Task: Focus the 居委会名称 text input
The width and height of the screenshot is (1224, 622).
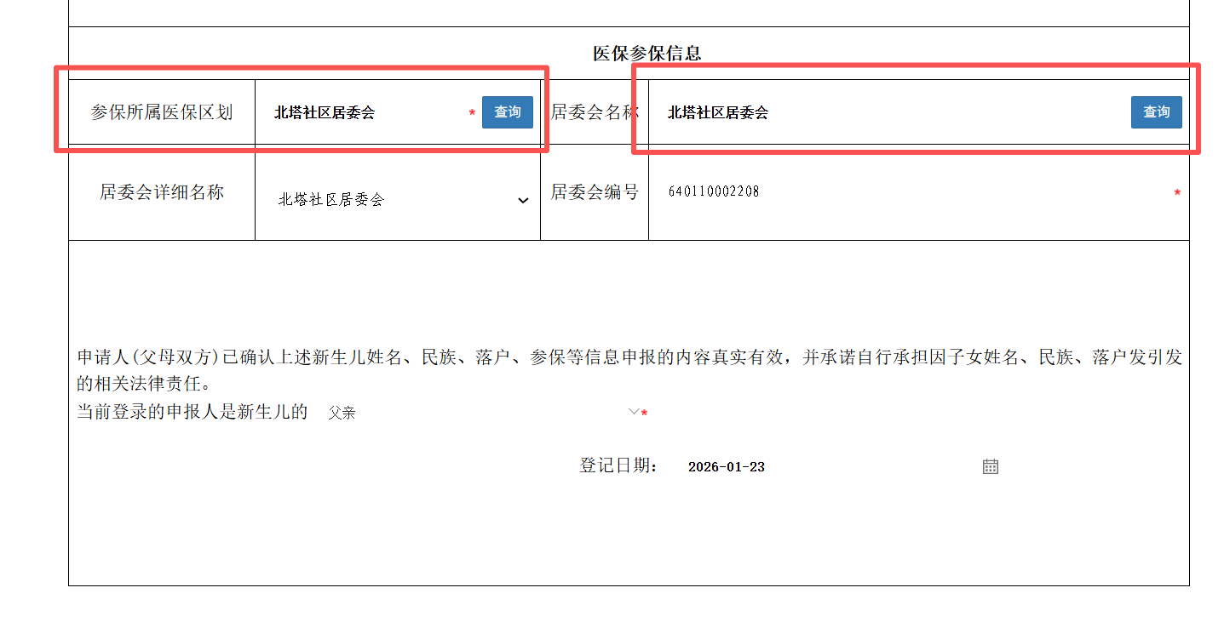Action: pyautogui.click(x=886, y=112)
